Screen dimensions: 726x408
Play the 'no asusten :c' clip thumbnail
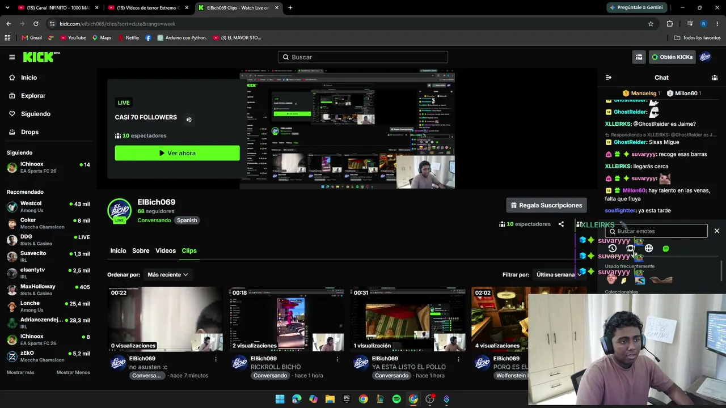click(x=166, y=320)
